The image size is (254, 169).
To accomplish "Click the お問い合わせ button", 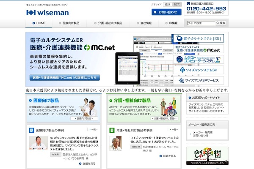I will pos(166,12).
